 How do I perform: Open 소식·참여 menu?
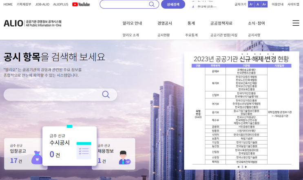[257, 23]
